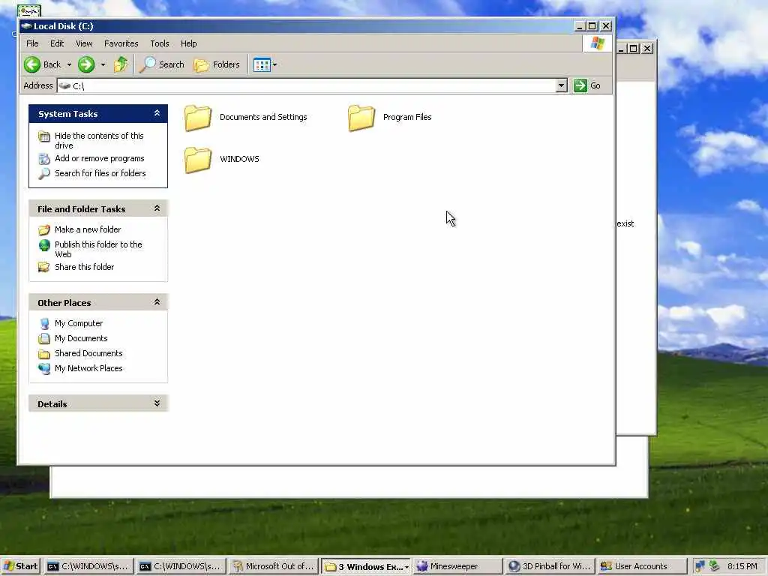Viewport: 768px width, 576px height.
Task: Click the Windows flag logo in menu bar
Action: 598,43
